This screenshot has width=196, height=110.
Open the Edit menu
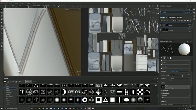[x=6, y=3]
